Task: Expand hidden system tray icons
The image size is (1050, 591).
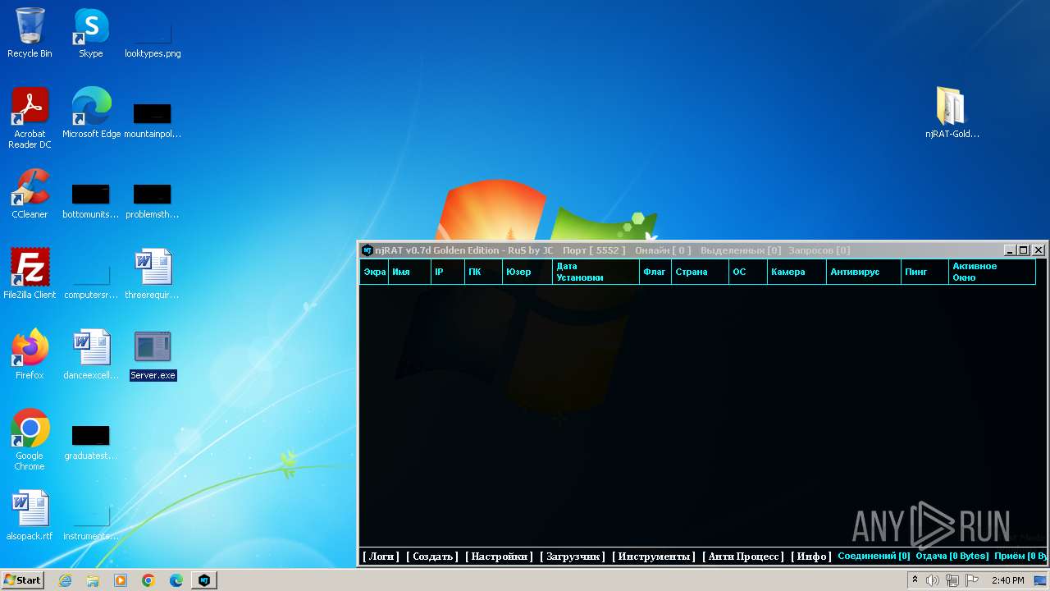Action: 915,580
